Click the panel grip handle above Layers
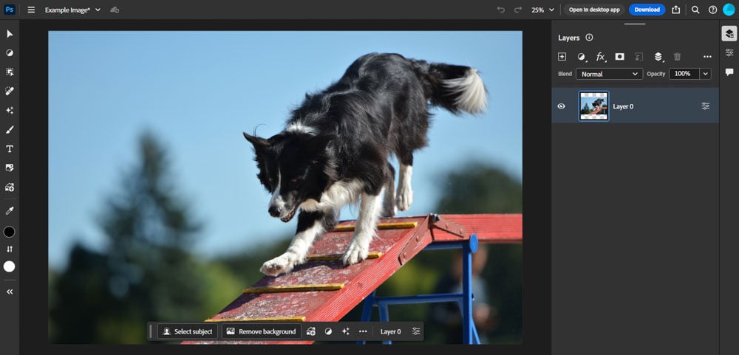 (635, 24)
